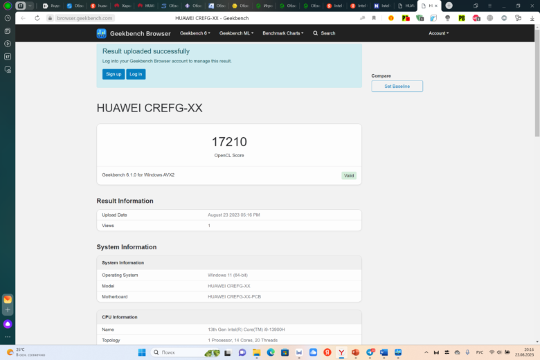The width and height of the screenshot is (540, 360).
Task: Click the РУС language indicator in tray
Action: point(479,352)
